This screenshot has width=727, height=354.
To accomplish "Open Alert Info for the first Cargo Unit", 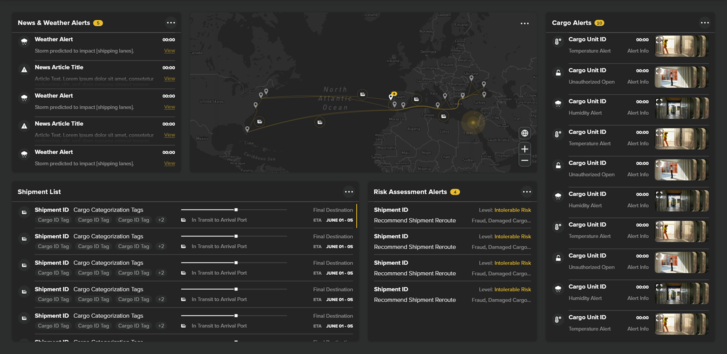I will (638, 51).
